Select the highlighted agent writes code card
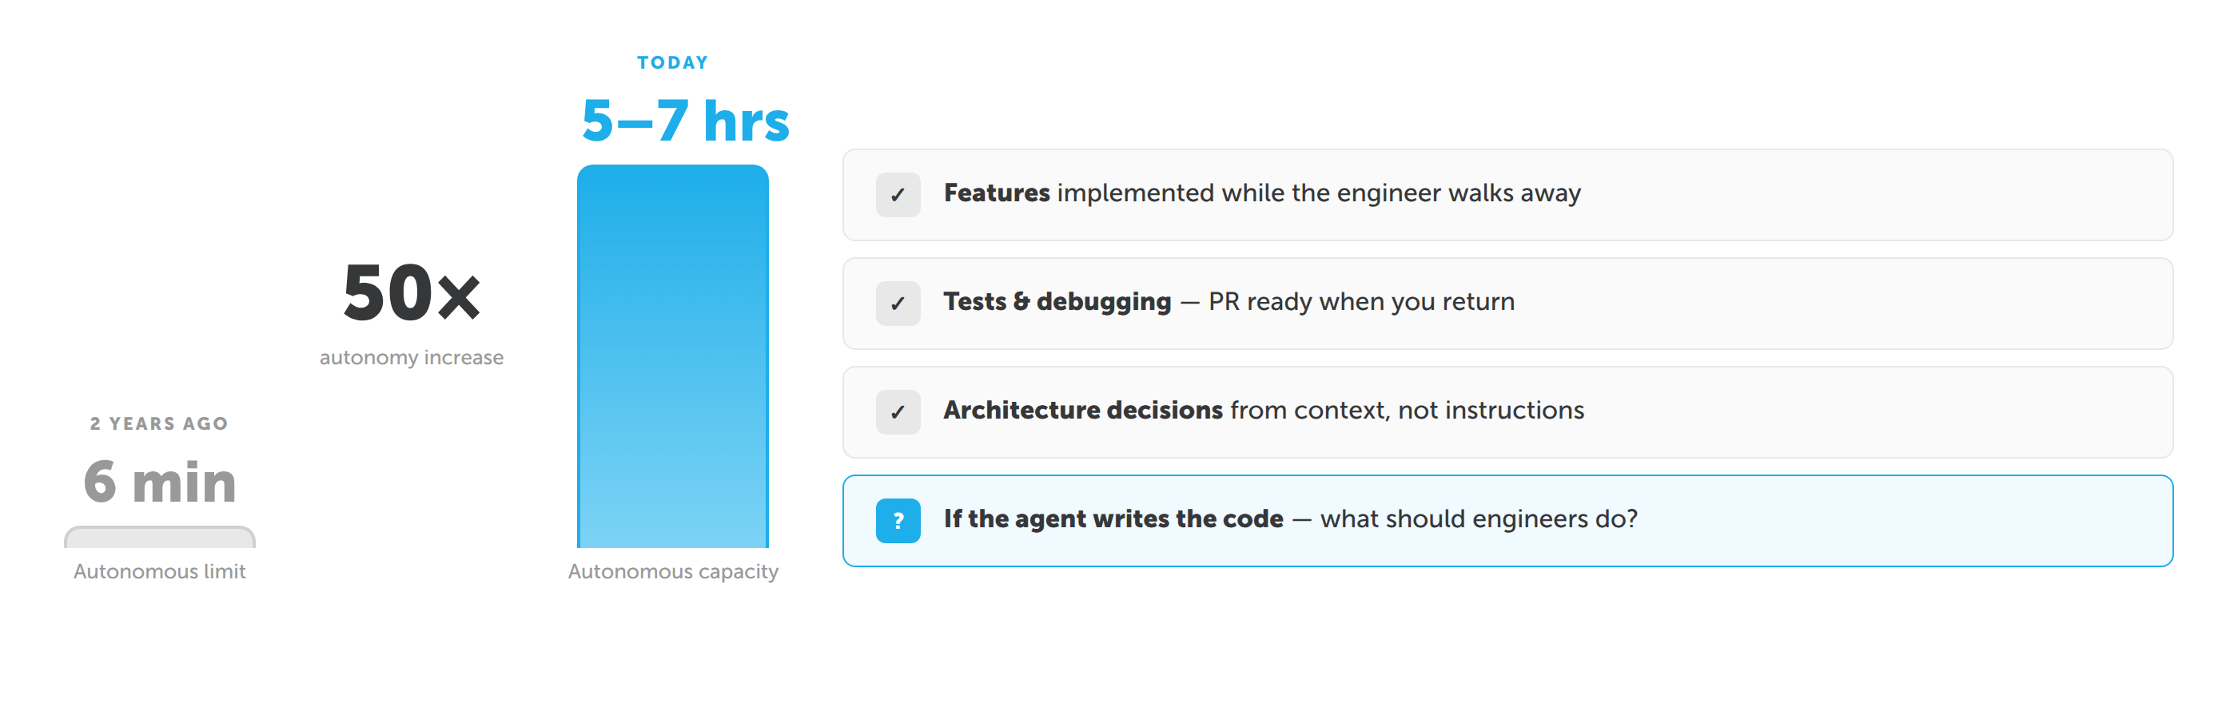 click(x=1507, y=521)
